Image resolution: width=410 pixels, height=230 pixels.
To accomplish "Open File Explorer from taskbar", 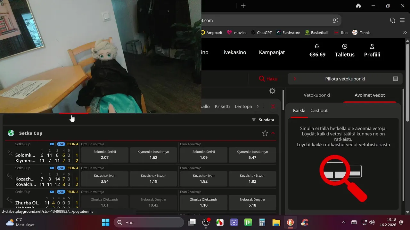I will pyautogui.click(x=276, y=222).
